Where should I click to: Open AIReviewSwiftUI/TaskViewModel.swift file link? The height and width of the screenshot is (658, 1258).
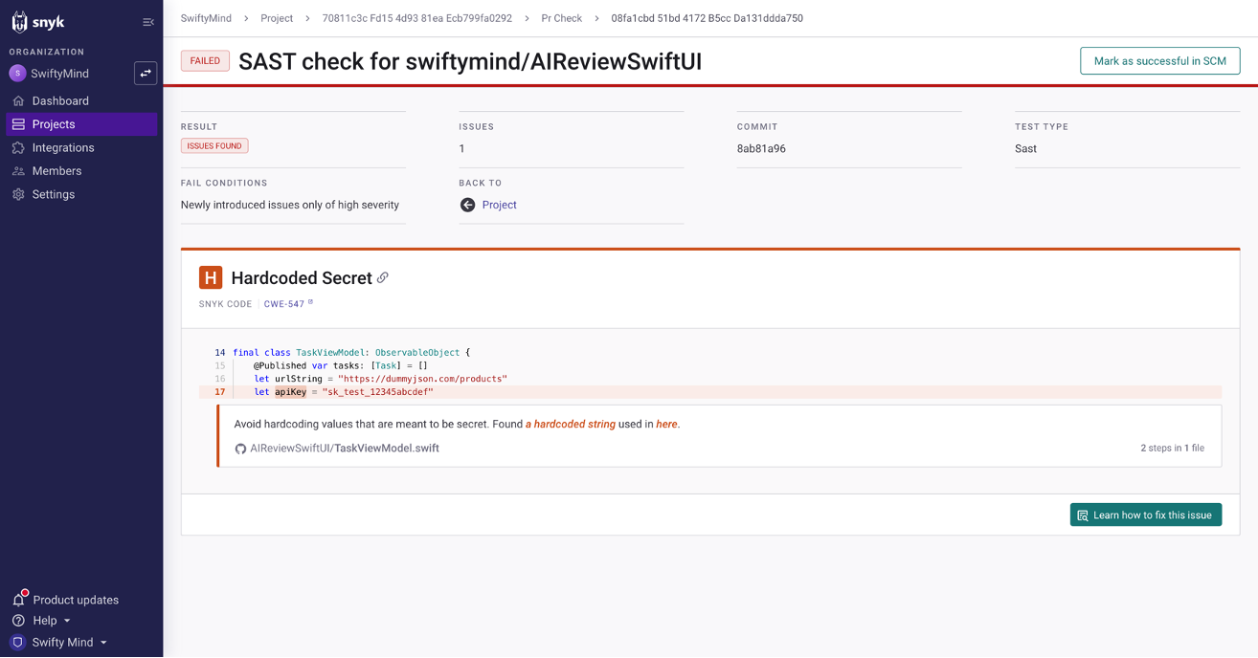coord(345,449)
